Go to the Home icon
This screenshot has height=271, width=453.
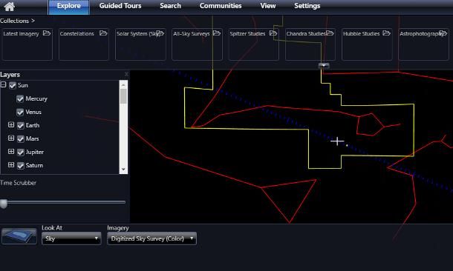pyautogui.click(x=9, y=7)
